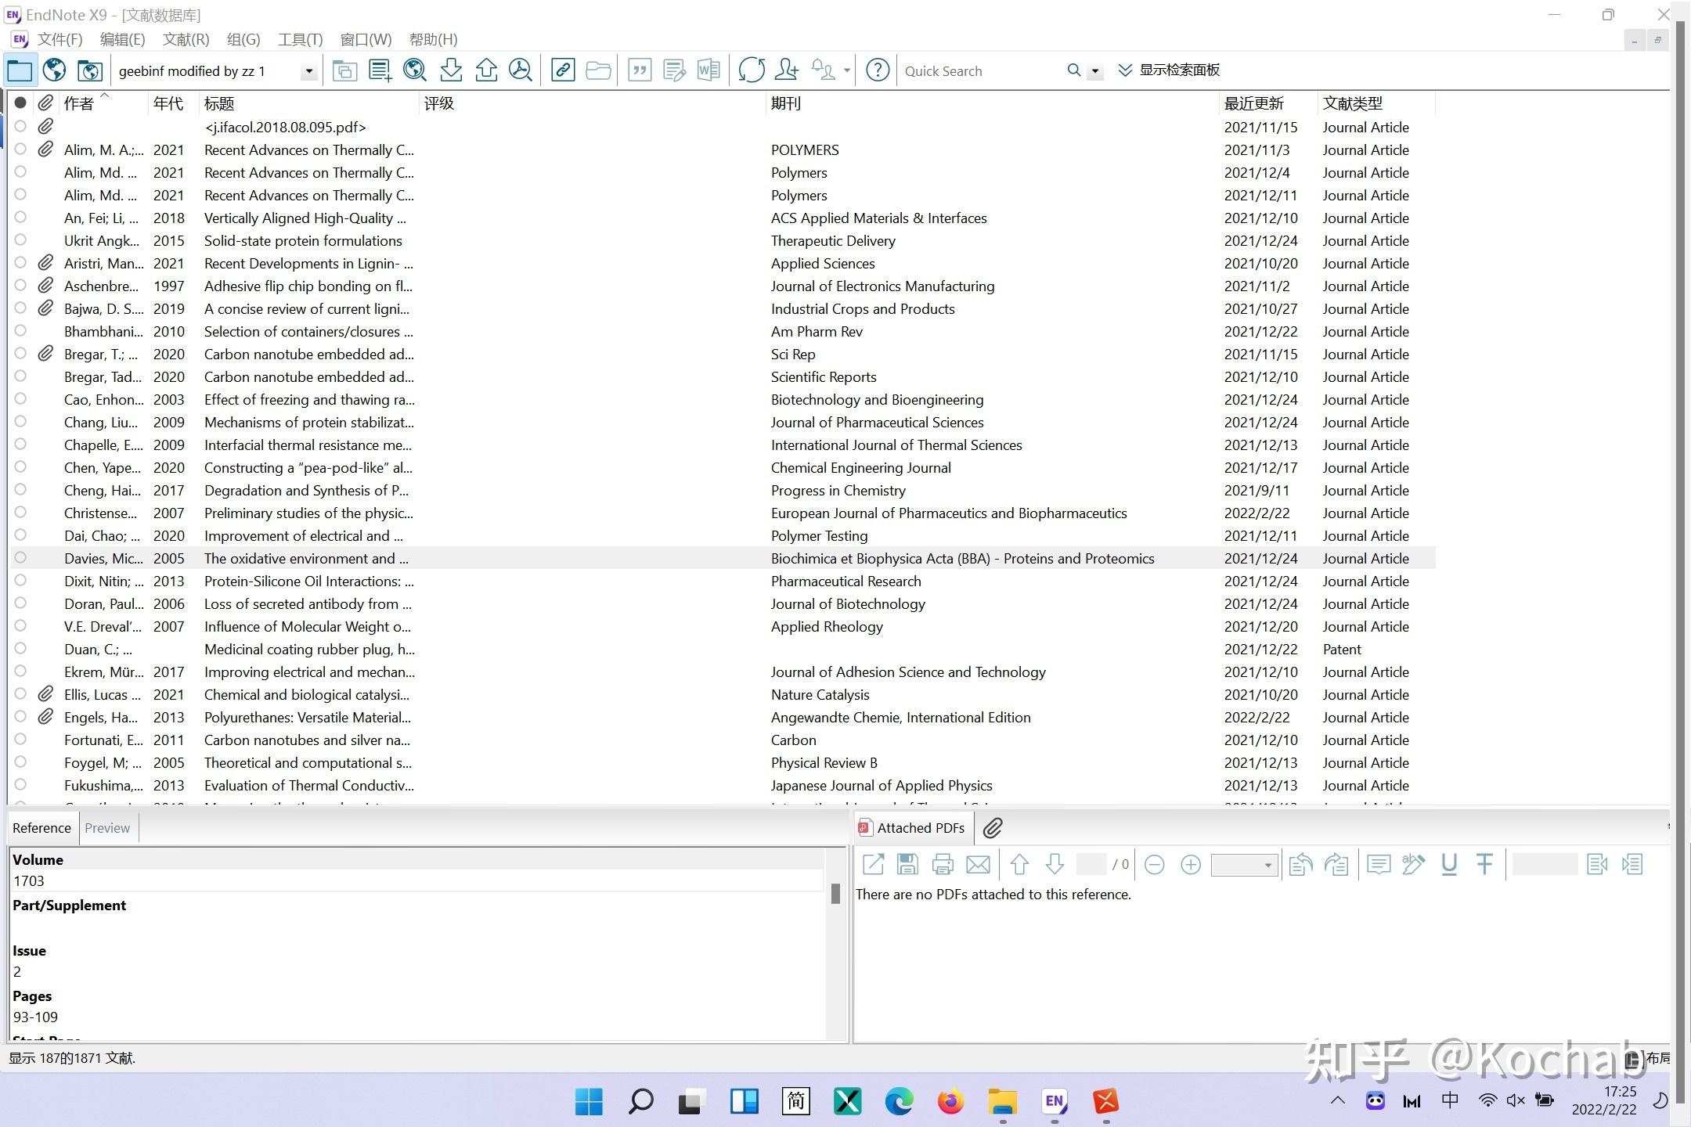Image resolution: width=1691 pixels, height=1127 pixels.
Task: Toggle read status for Fukushima 2013 row
Action: click(x=20, y=785)
